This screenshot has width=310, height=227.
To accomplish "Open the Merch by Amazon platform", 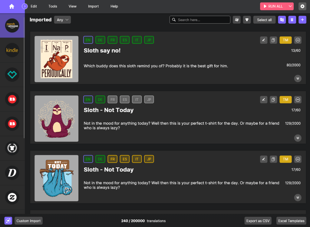I will point(12,26).
